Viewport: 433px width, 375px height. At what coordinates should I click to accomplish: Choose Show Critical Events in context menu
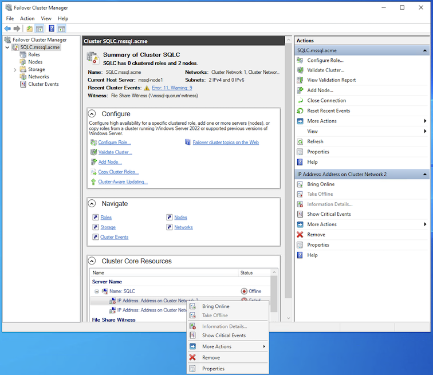pos(227,335)
